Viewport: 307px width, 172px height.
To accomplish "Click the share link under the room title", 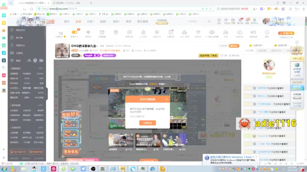I will coord(224,55).
